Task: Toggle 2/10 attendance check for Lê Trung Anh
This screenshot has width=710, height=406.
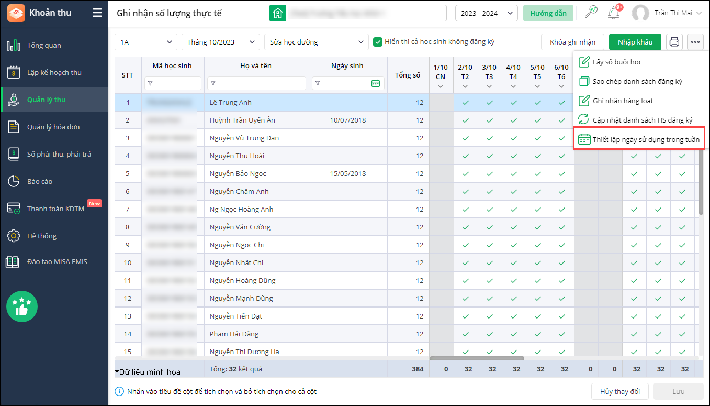Action: pos(465,103)
